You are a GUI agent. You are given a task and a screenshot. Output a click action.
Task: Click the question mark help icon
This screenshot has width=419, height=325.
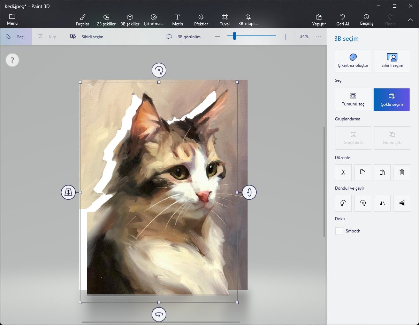(x=12, y=61)
